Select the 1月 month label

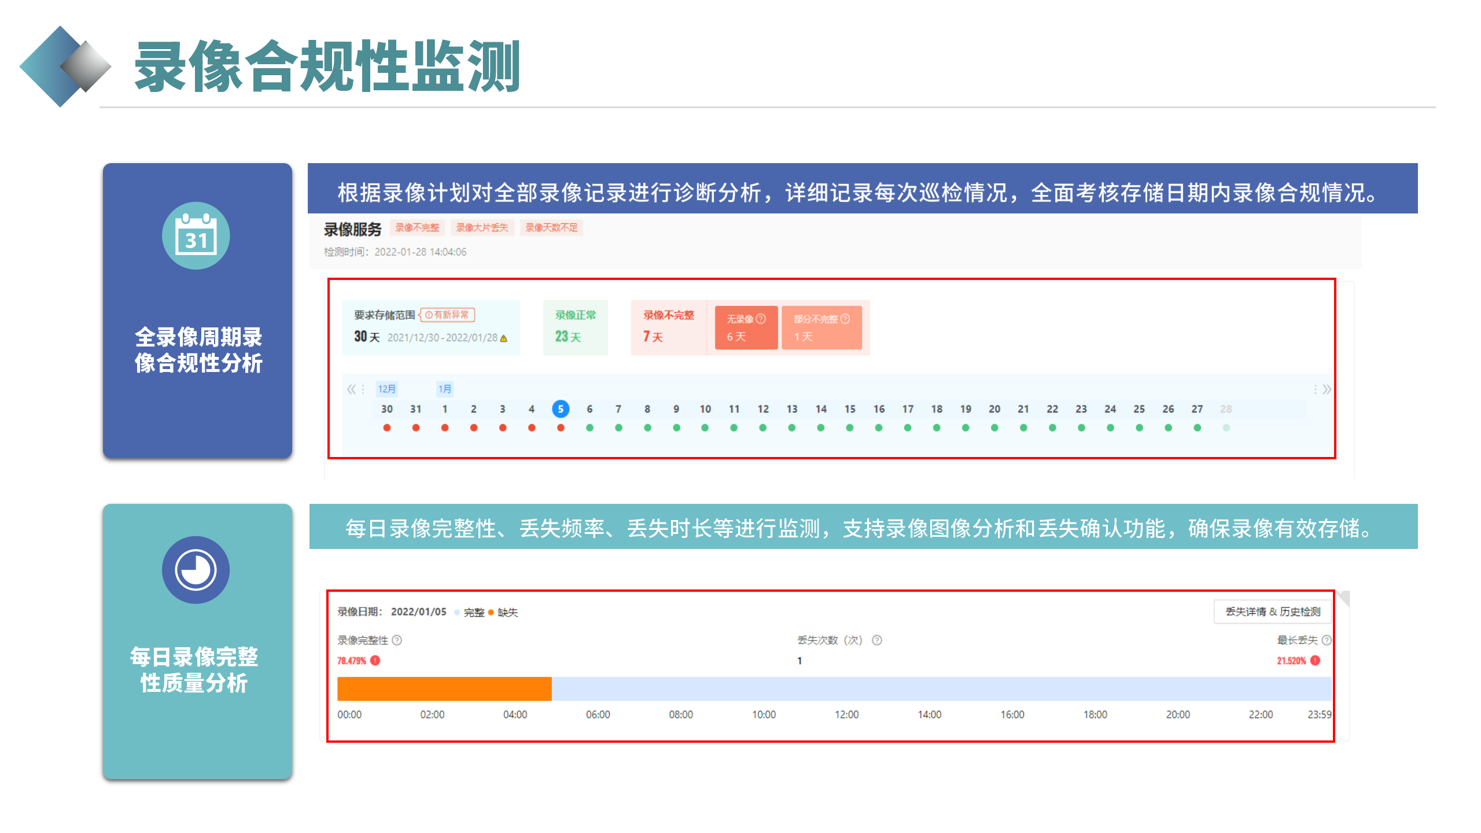click(445, 389)
